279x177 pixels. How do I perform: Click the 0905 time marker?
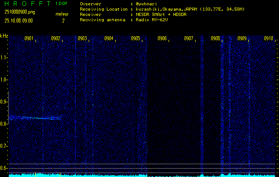click(136, 38)
